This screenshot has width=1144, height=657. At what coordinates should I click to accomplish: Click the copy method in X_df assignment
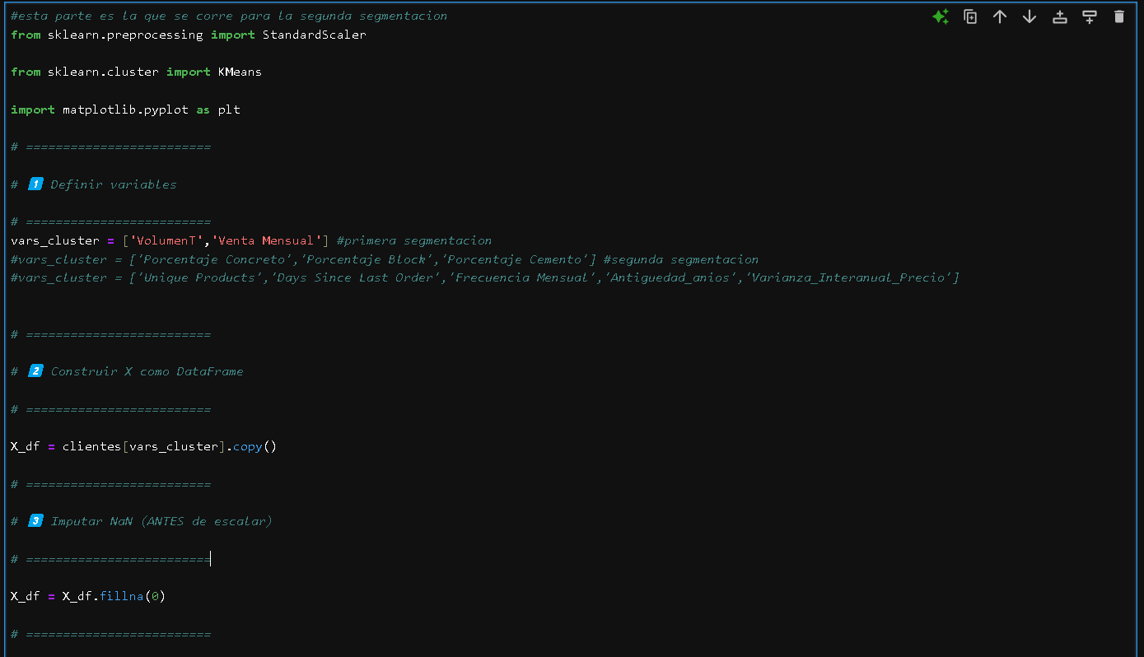[x=247, y=446]
